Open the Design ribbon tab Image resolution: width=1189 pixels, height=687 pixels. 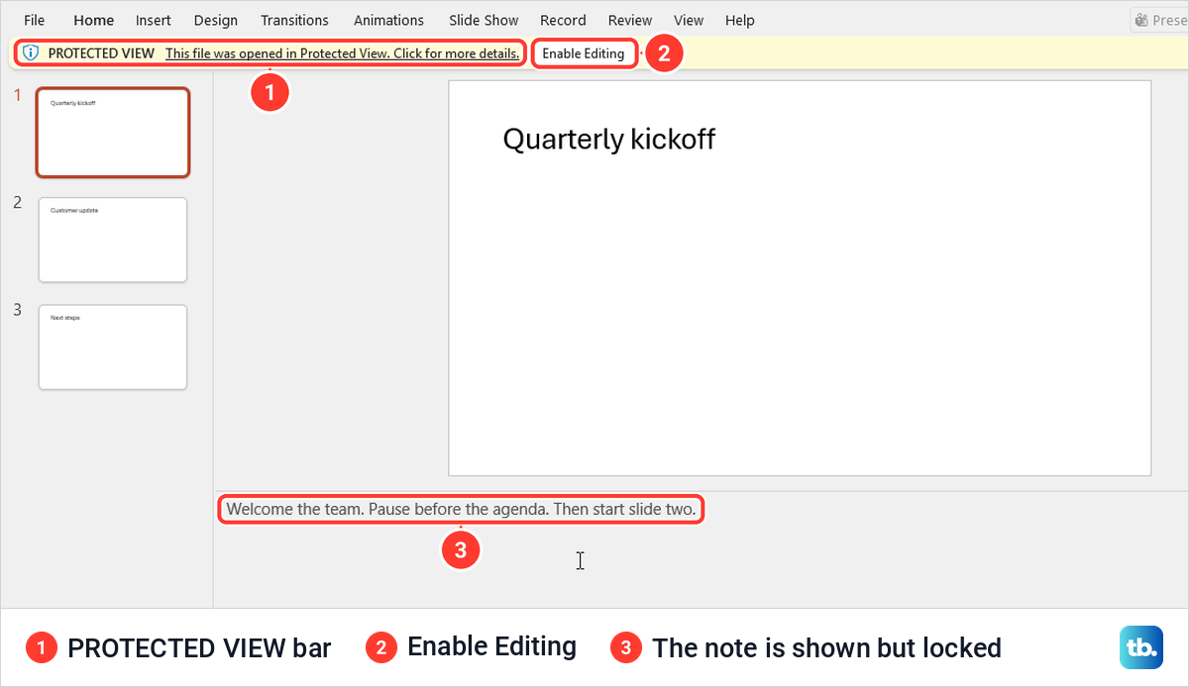click(x=216, y=20)
